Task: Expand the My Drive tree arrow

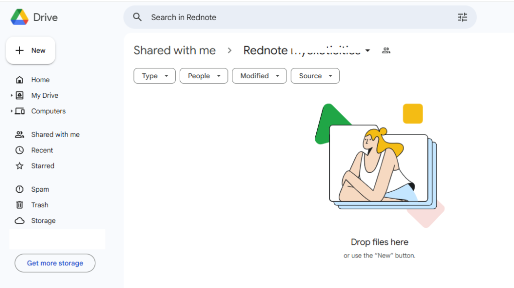Action: point(12,95)
